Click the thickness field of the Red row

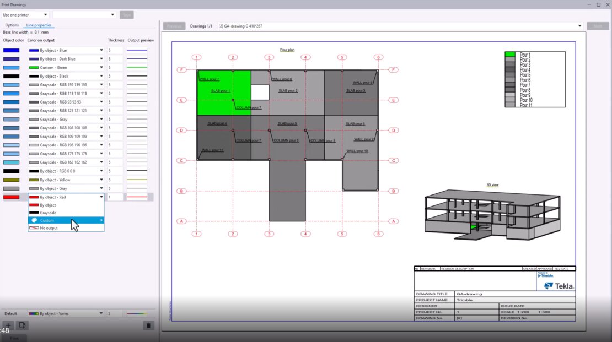pos(115,197)
